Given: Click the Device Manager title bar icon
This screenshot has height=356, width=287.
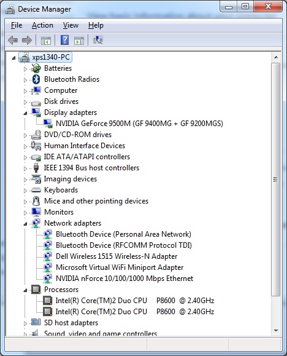Looking at the screenshot, I should pos(10,10).
